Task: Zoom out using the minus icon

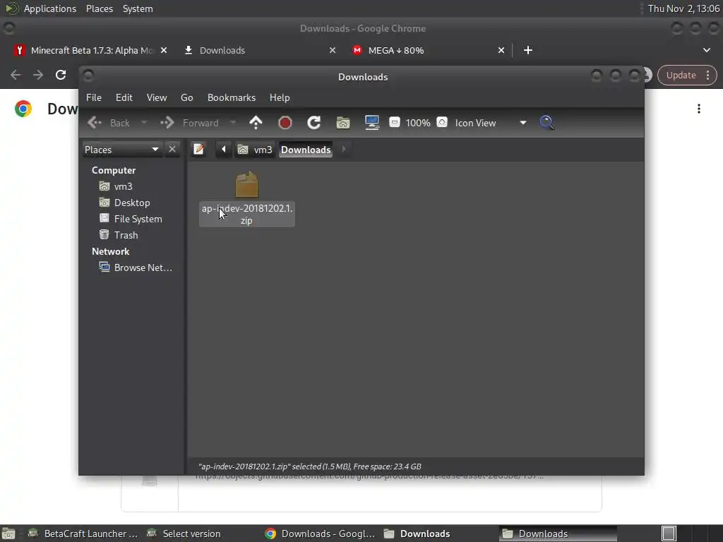Action: pos(394,123)
